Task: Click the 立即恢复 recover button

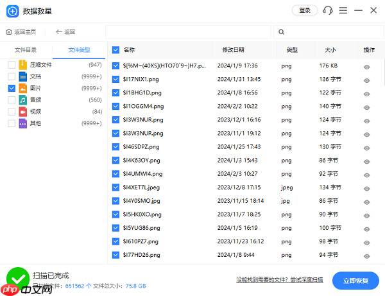Action: coord(355,281)
